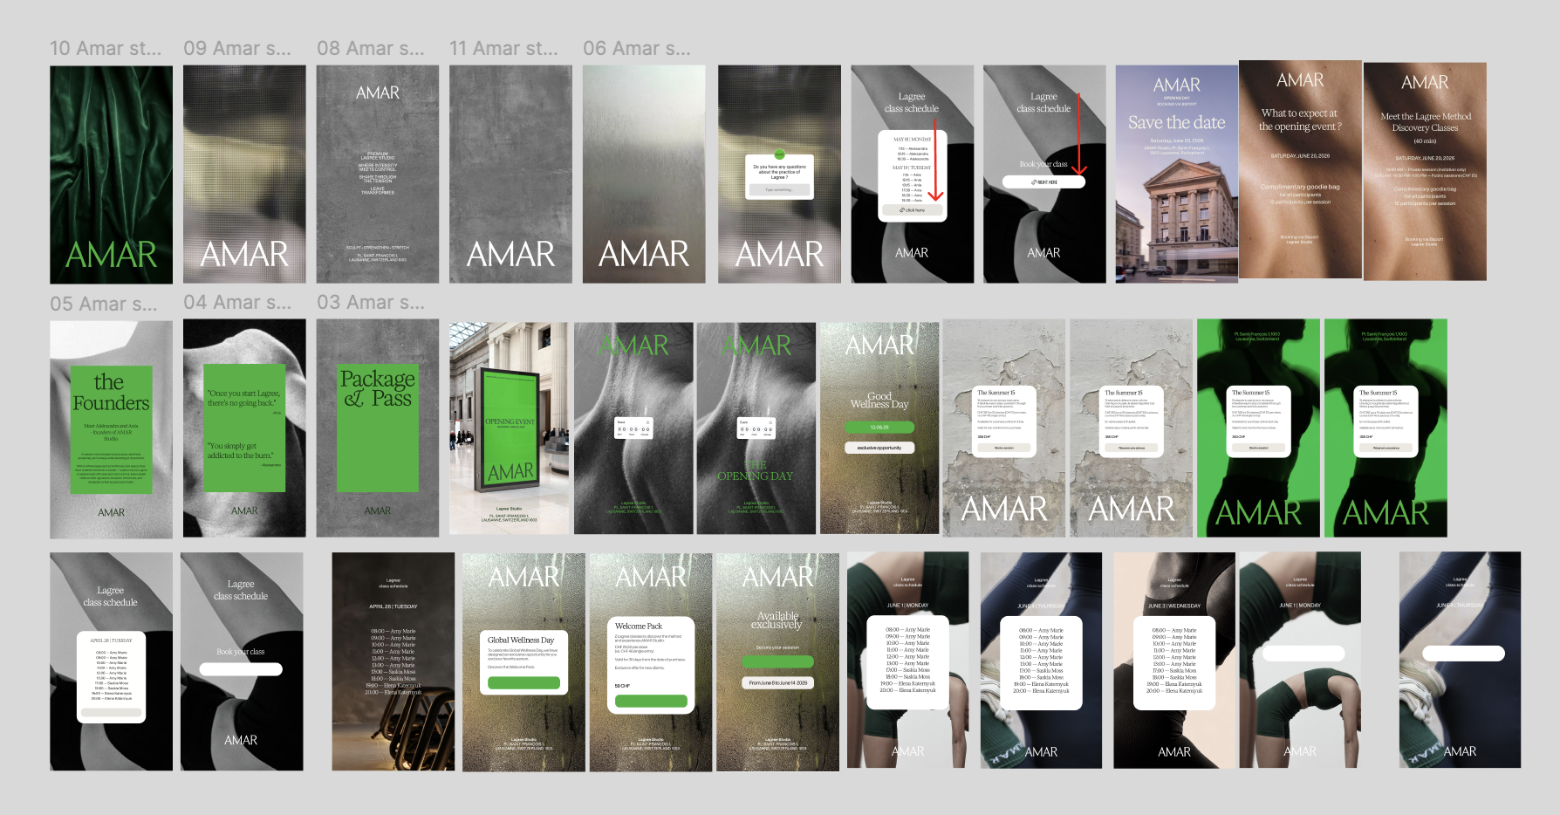Screen dimensions: 1560x815
Task: Select the 'Available exclusively' frame
Action: pos(777,662)
